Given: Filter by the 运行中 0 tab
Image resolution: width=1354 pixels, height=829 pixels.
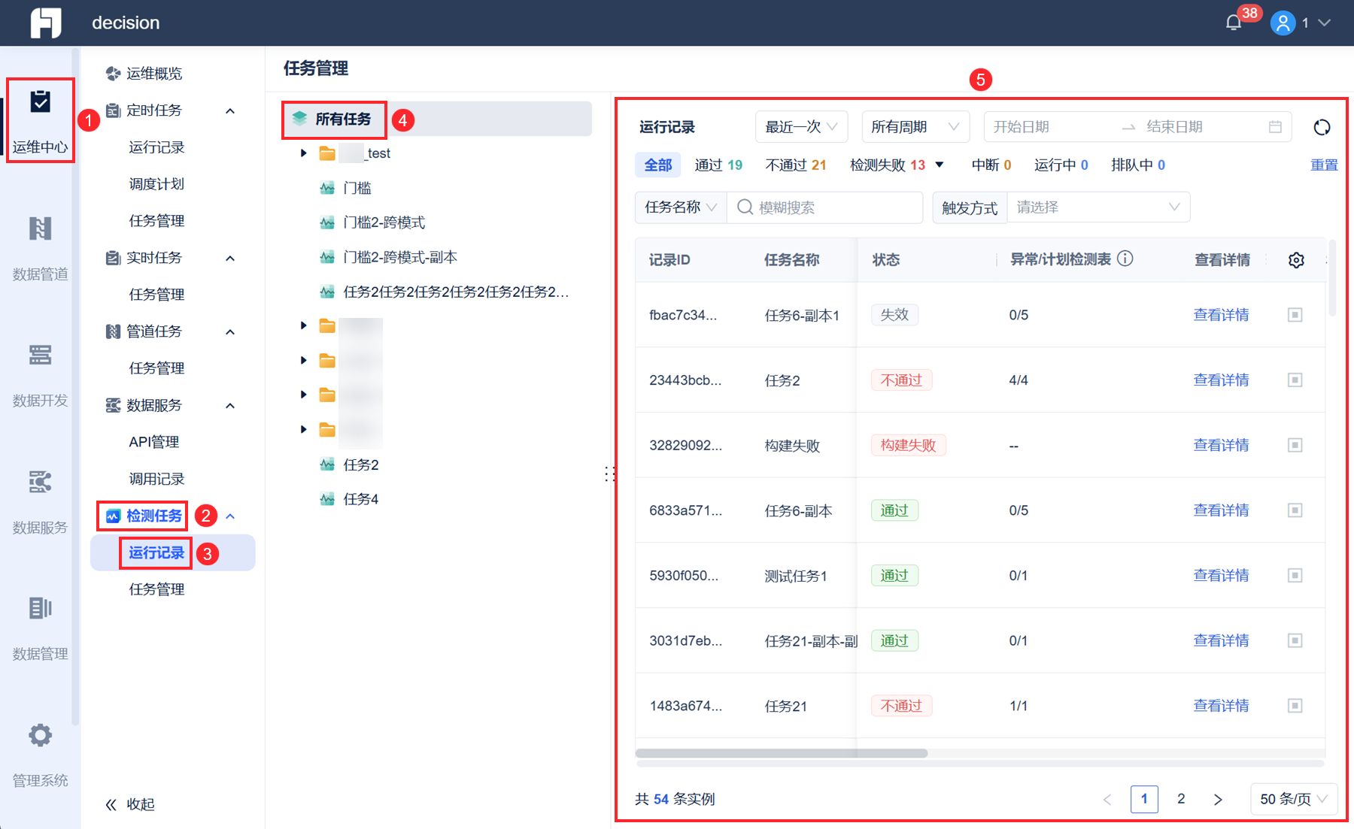Looking at the screenshot, I should [1061, 165].
